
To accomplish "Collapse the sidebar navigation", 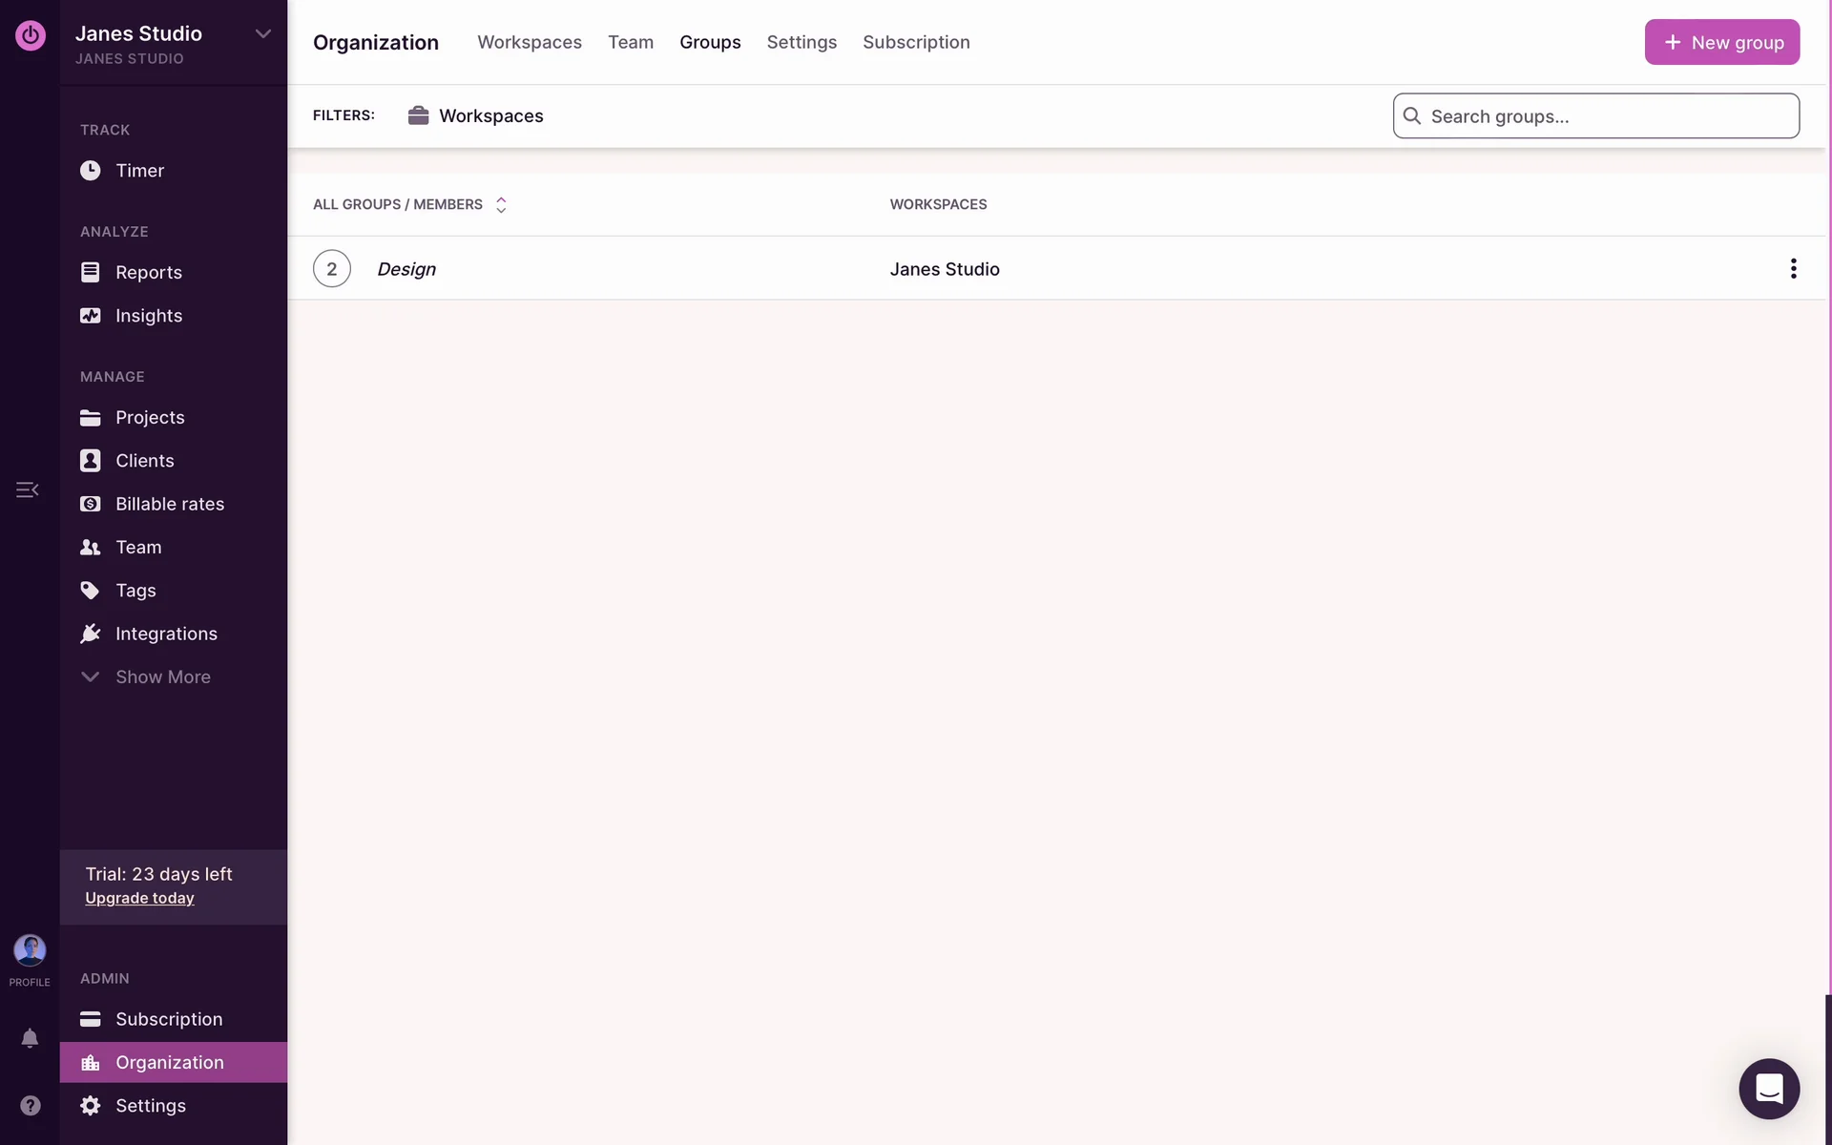I will tap(27, 489).
